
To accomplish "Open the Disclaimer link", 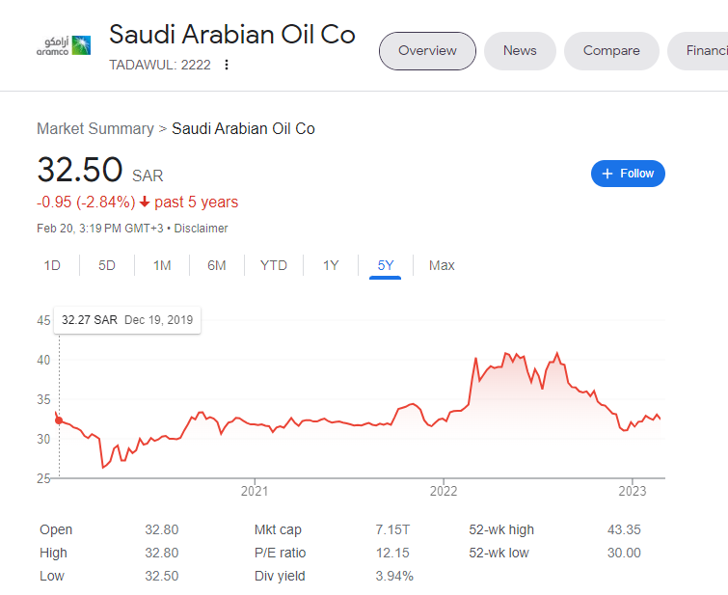I will point(201,229).
